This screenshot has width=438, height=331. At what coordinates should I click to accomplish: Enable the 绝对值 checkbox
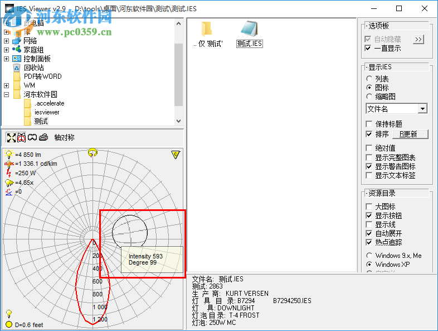[x=369, y=148]
